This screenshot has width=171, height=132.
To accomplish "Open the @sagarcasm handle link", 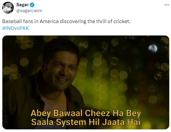I will coord(29,11).
